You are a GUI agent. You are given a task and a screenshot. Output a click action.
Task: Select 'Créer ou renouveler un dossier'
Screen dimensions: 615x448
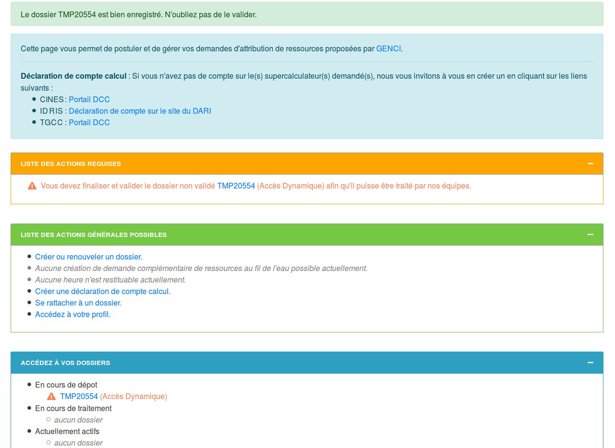(88, 257)
